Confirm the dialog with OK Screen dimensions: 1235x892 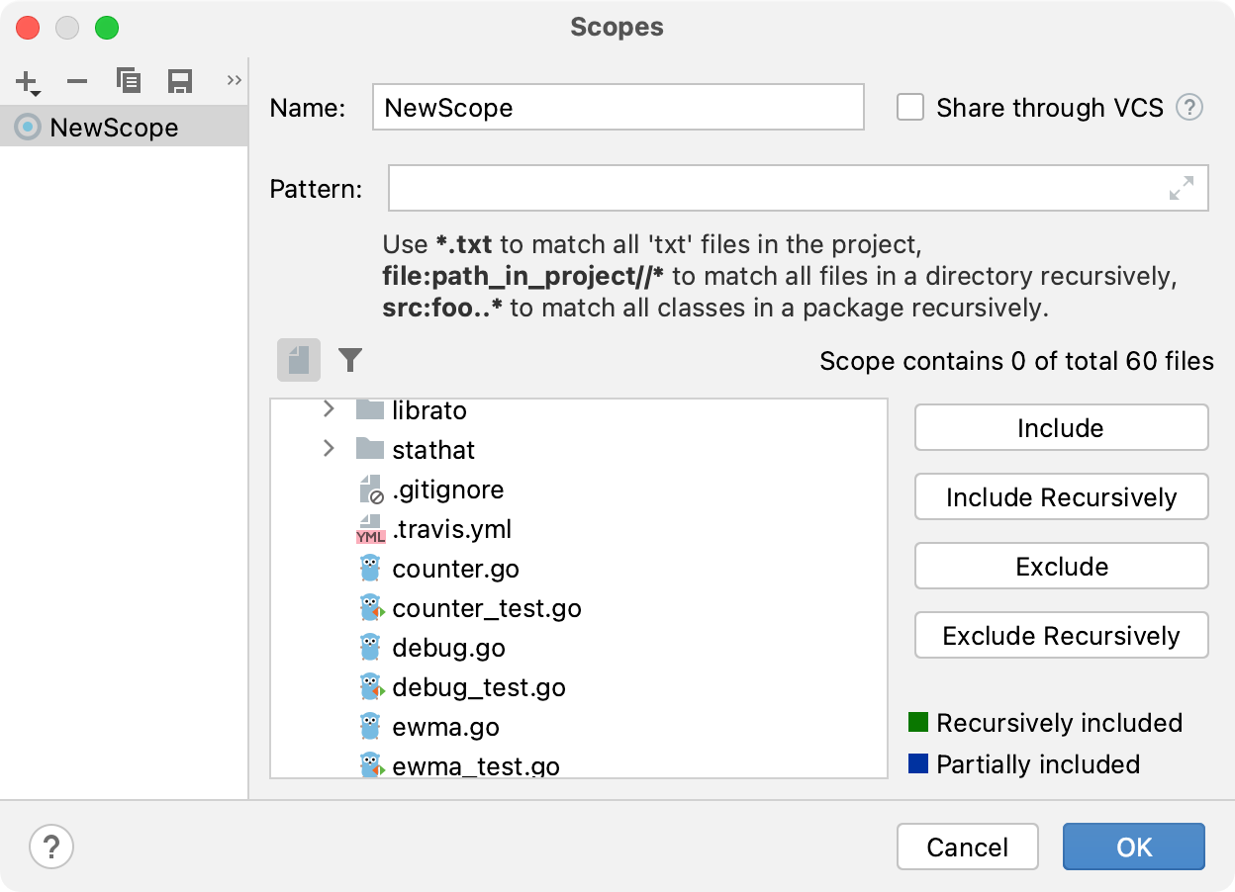(1133, 847)
